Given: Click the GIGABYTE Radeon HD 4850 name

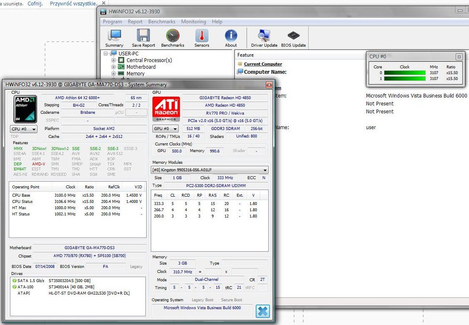Looking at the screenshot, I should tap(225, 98).
